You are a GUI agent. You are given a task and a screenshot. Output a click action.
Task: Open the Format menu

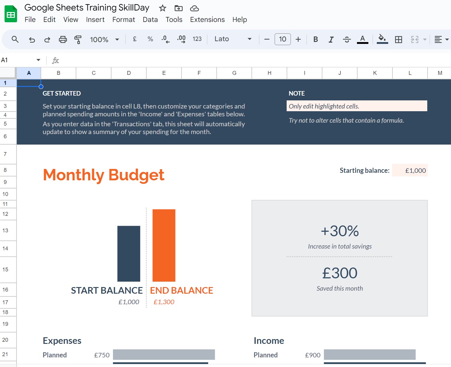[123, 19]
